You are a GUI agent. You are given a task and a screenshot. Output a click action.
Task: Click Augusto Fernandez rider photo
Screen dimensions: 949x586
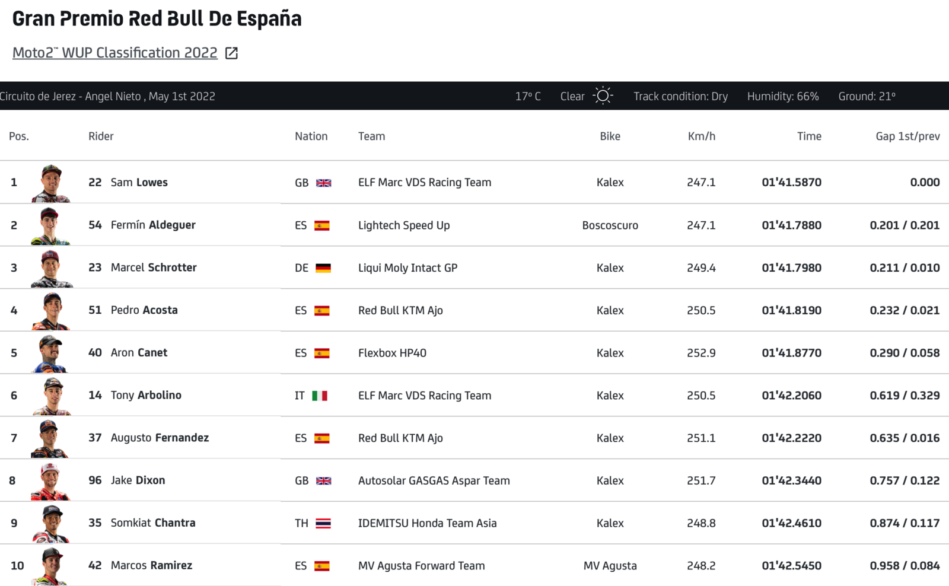tap(51, 439)
